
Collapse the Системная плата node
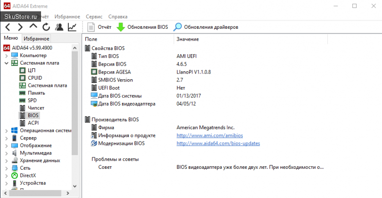click(7, 63)
